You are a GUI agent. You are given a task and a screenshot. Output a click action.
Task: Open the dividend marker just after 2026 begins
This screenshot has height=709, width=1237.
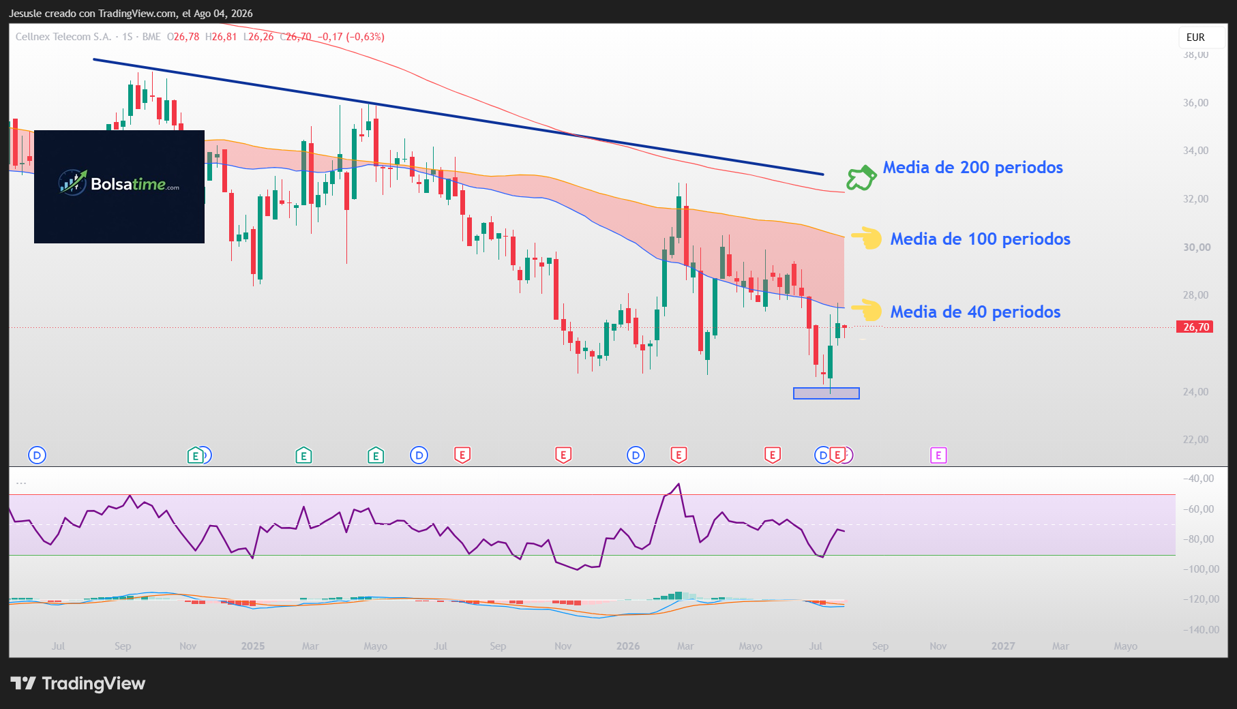pyautogui.click(x=636, y=455)
